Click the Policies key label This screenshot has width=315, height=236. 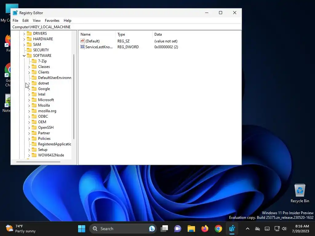pos(44,139)
